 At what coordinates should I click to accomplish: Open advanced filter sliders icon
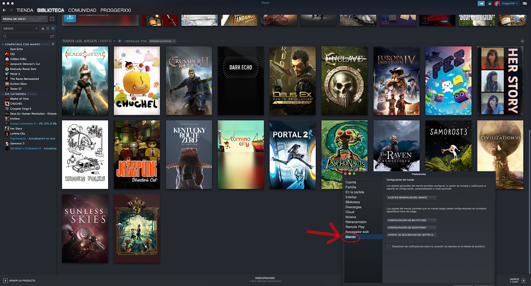(x=52, y=36)
